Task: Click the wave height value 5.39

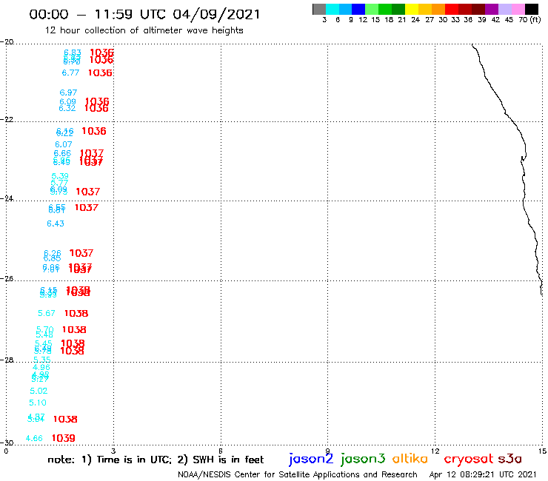Action: click(x=60, y=176)
